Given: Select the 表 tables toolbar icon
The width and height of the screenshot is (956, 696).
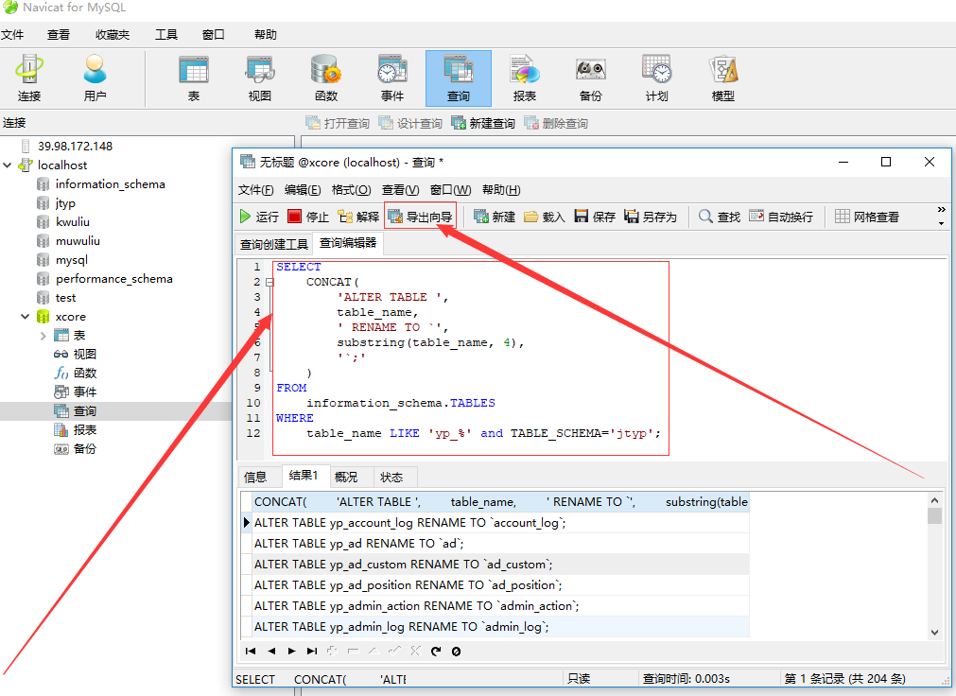Looking at the screenshot, I should point(194,78).
